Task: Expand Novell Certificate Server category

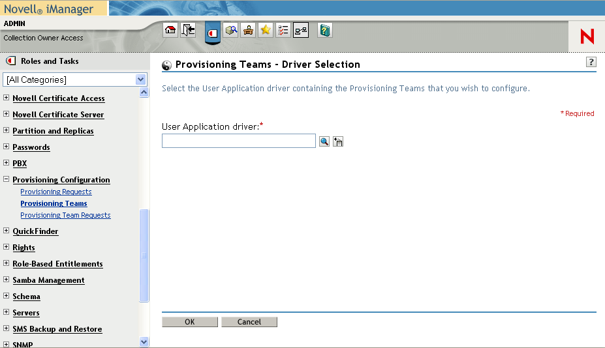Action: click(x=6, y=113)
